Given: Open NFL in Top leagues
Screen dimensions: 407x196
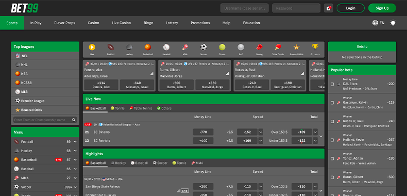Looking at the screenshot, I should pos(45,56).
